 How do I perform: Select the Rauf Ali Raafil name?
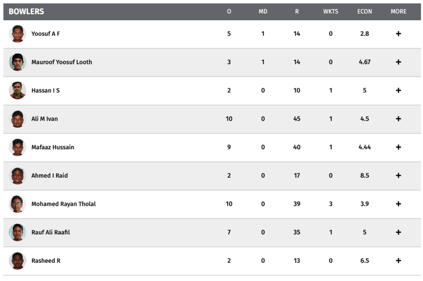50,232
